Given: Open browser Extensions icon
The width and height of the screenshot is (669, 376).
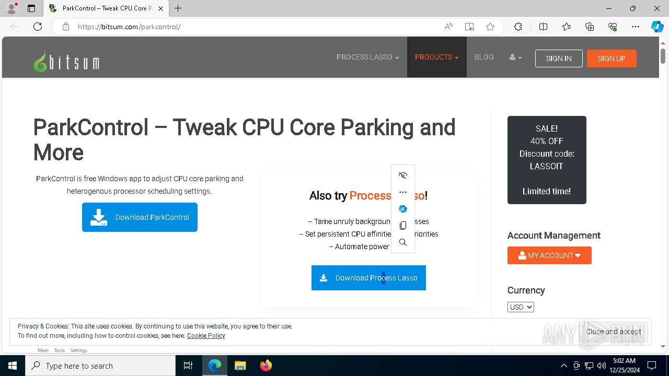Looking at the screenshot, I should tap(518, 27).
